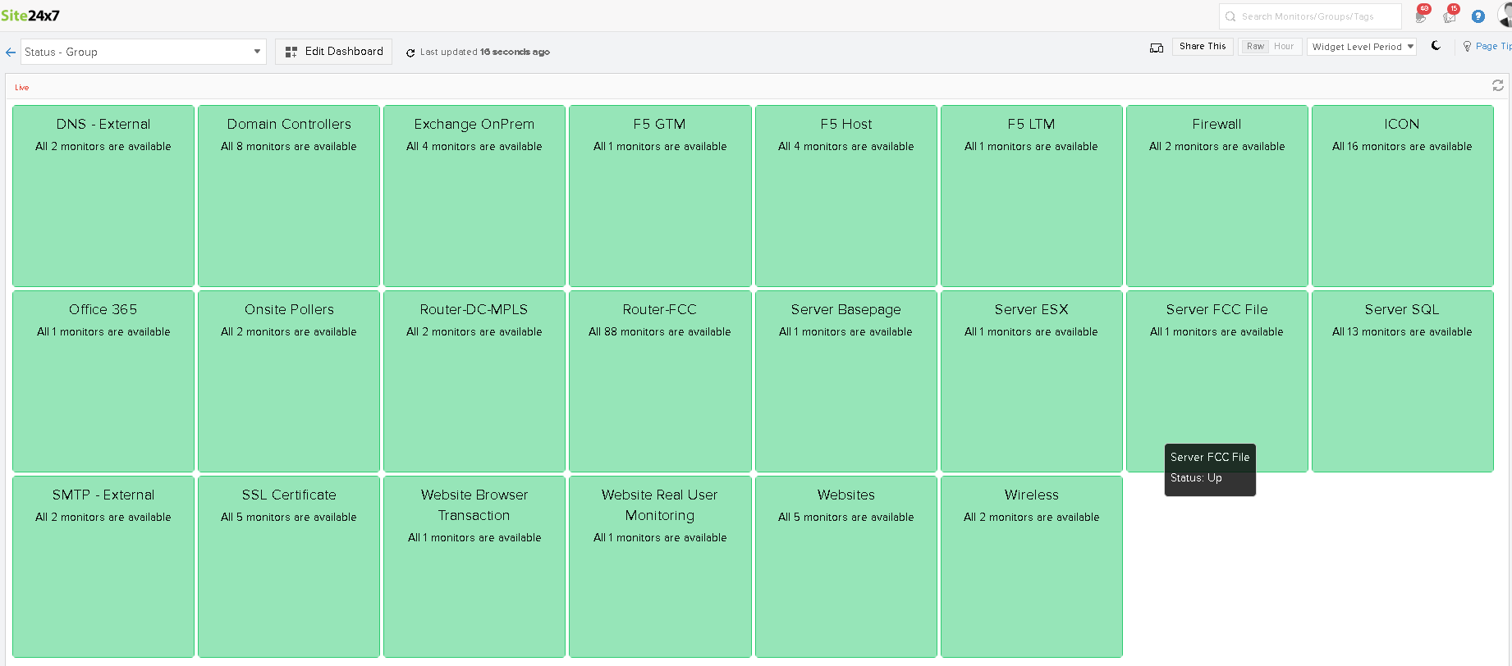Switch data view to Hour
This screenshot has height=666, width=1512.
(x=1284, y=47)
